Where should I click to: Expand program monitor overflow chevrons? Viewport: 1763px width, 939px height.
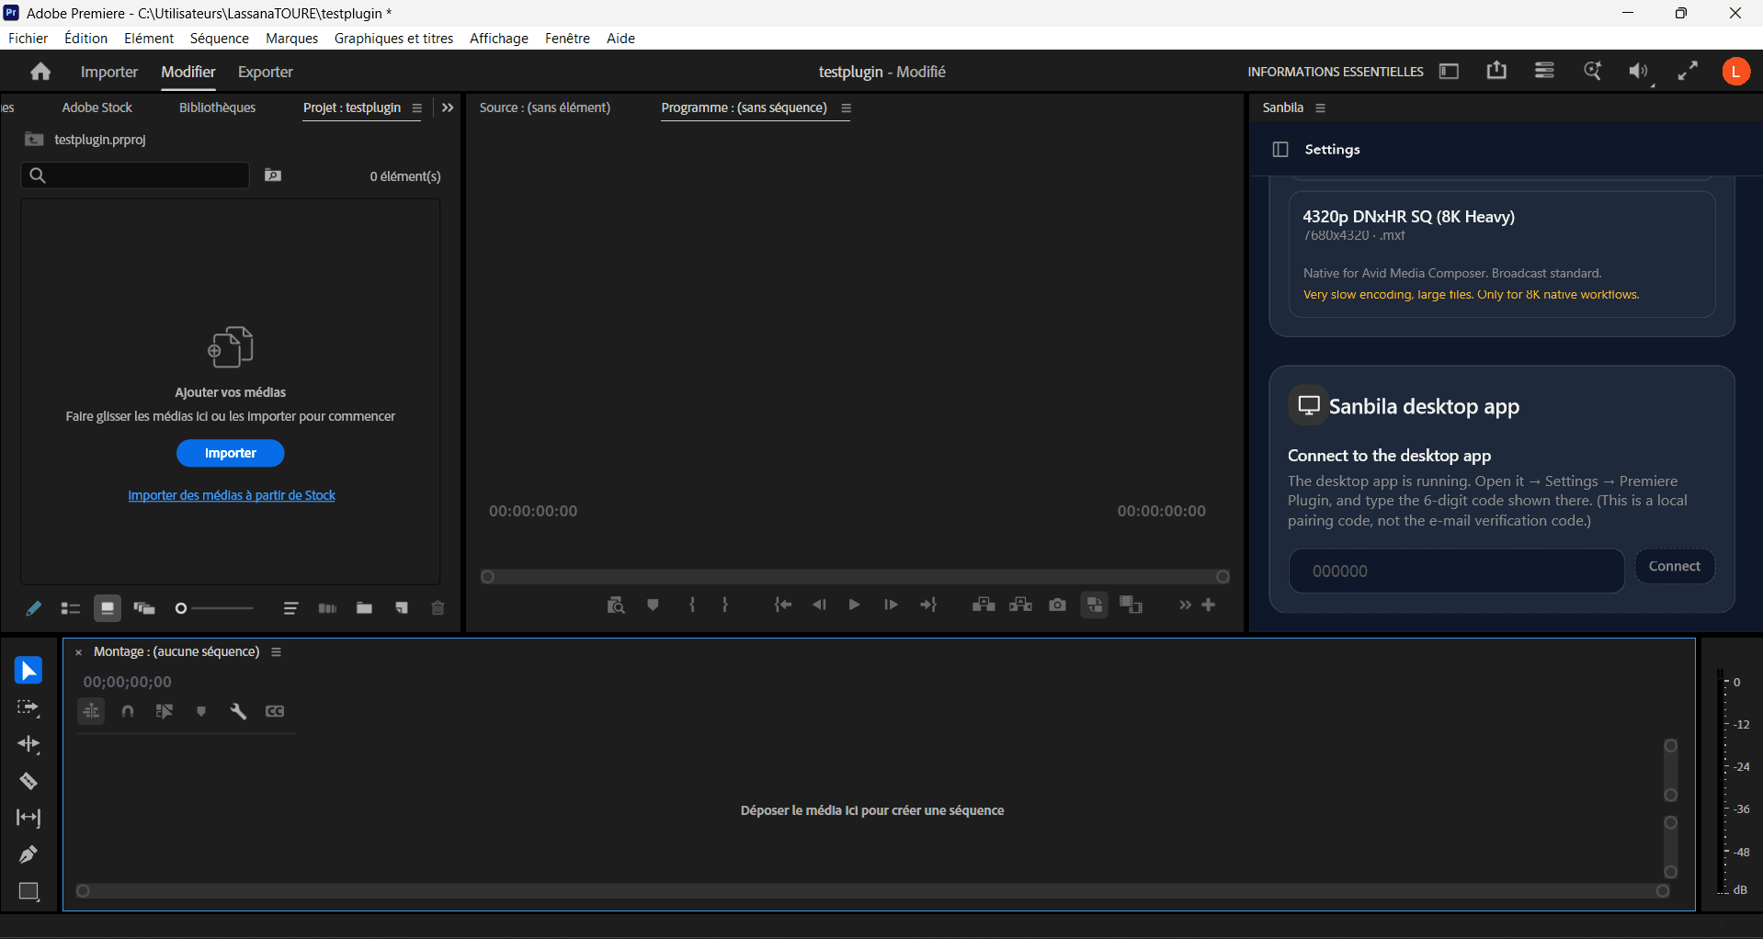pos(1185,605)
